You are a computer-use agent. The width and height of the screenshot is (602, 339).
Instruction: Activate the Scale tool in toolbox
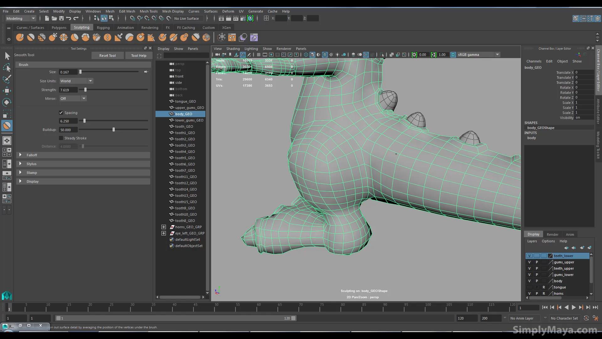[7, 114]
